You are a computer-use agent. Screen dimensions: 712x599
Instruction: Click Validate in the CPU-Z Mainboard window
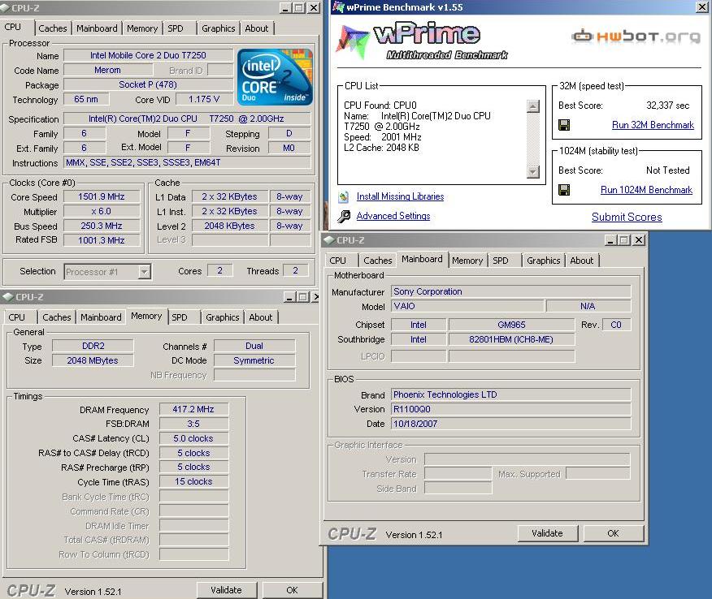[548, 533]
